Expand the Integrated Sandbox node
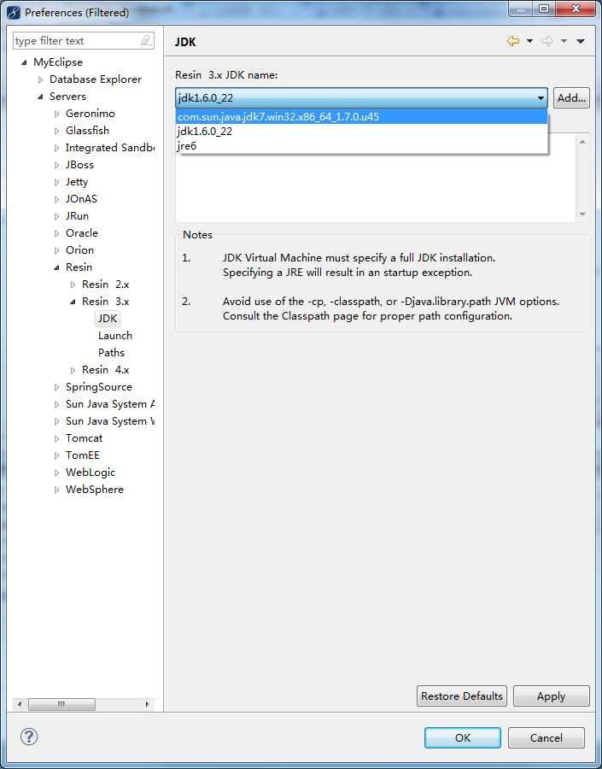This screenshot has height=769, width=602. (57, 148)
